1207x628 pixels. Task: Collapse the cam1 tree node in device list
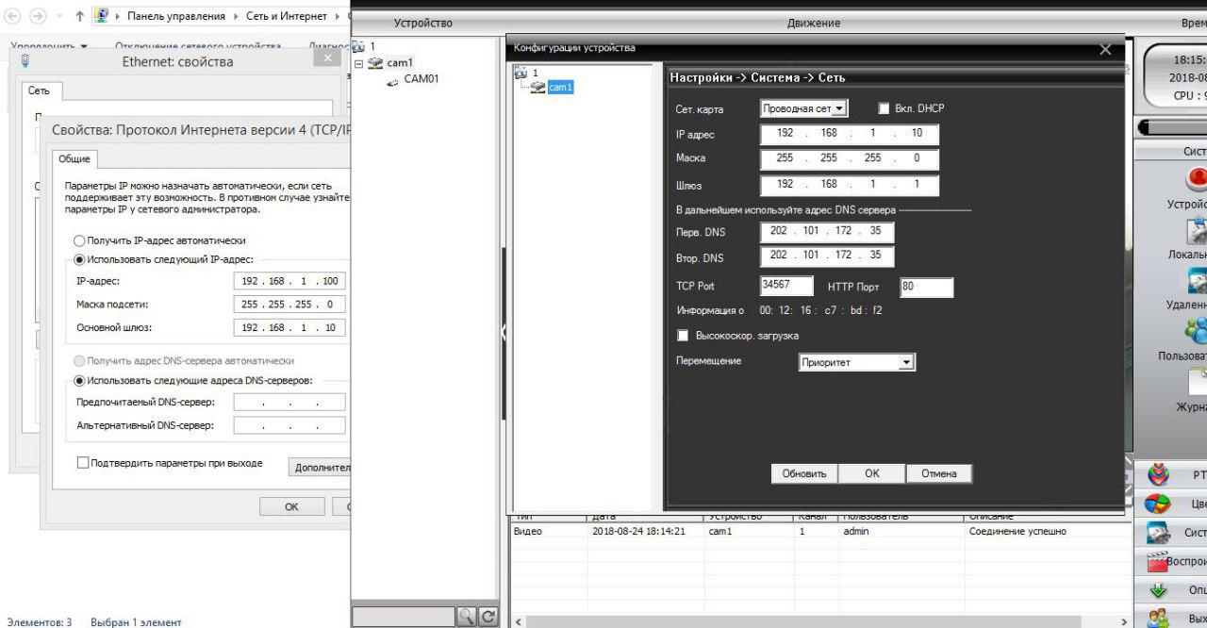359,63
